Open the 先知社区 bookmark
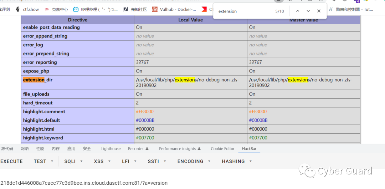This screenshot has height=189, width=385. 135,10
